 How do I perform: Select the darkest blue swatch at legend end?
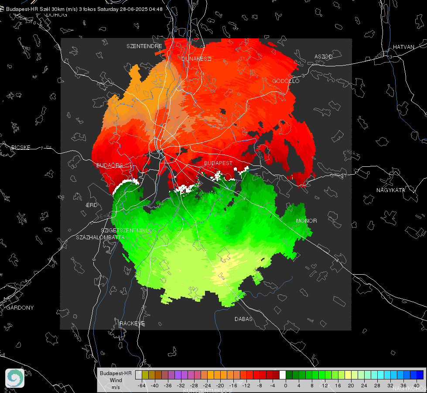[x=420, y=375]
